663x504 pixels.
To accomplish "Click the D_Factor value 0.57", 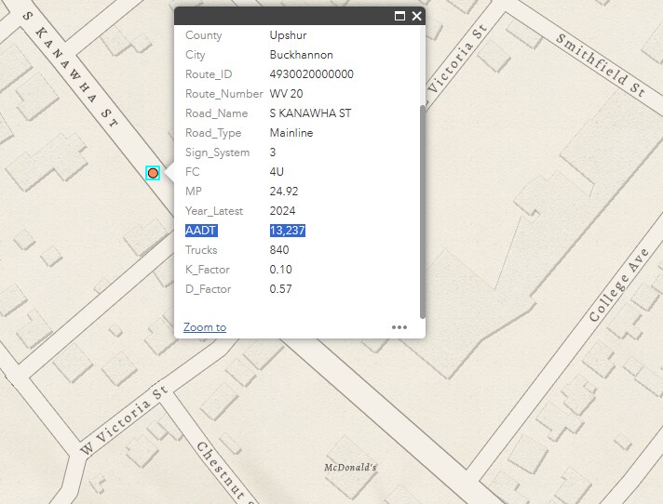I will pos(280,289).
